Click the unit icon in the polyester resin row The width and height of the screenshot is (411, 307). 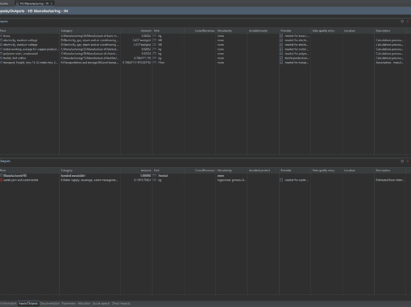[x=155, y=54]
